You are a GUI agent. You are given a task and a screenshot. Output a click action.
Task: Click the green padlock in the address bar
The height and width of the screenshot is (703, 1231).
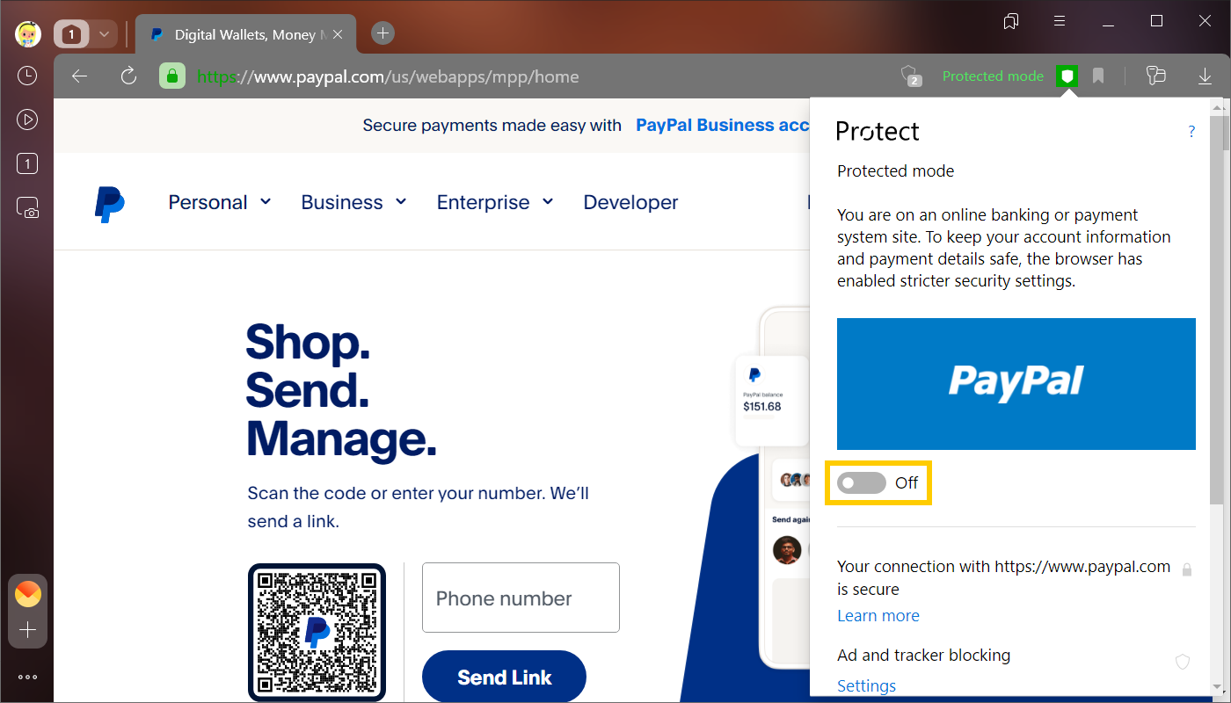[x=171, y=76]
